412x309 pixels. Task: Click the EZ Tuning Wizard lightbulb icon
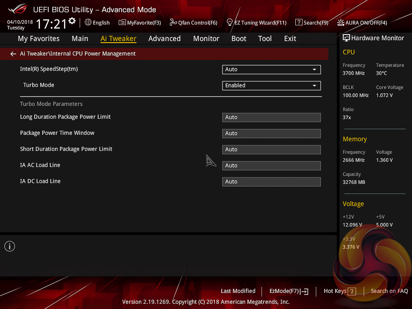pyautogui.click(x=229, y=23)
